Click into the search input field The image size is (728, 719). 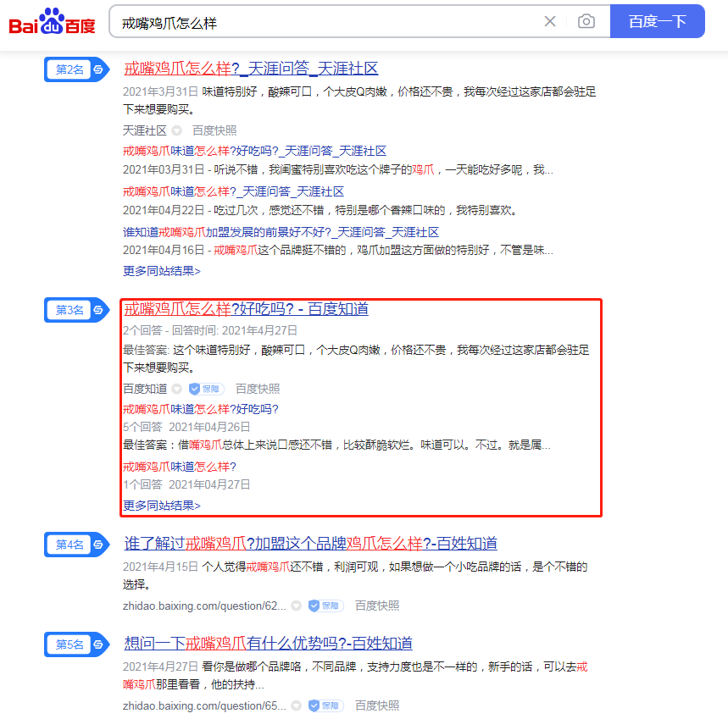point(322,22)
